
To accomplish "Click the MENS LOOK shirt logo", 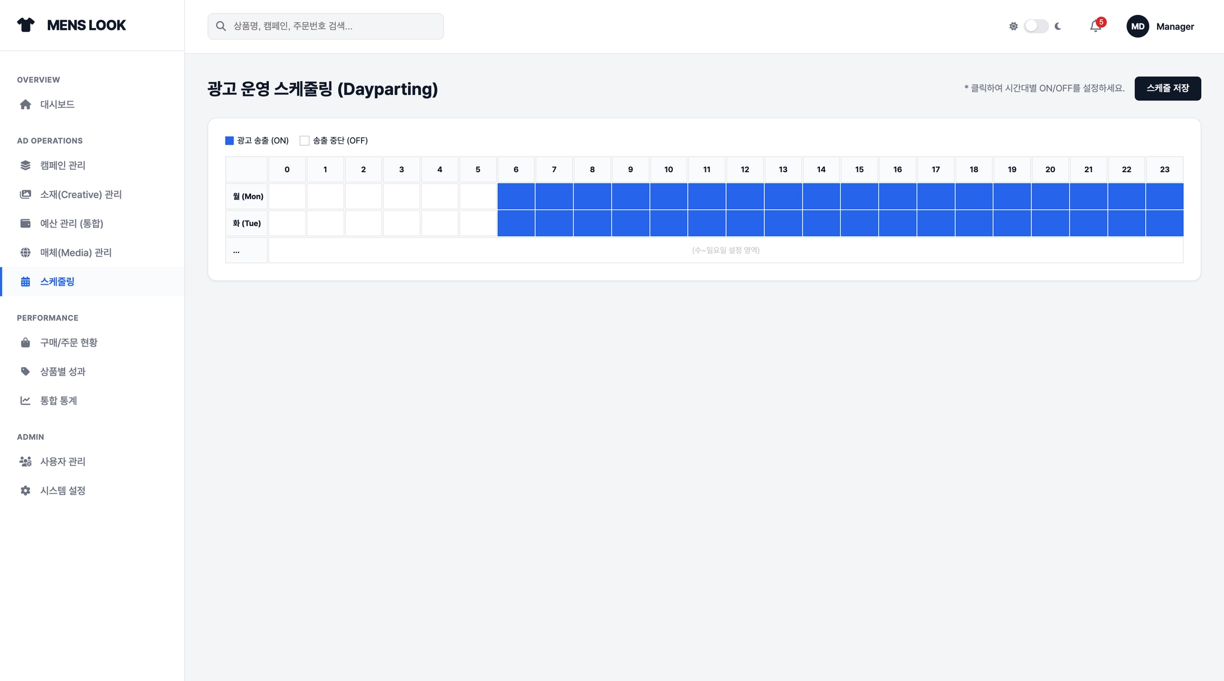I will pos(26,25).
